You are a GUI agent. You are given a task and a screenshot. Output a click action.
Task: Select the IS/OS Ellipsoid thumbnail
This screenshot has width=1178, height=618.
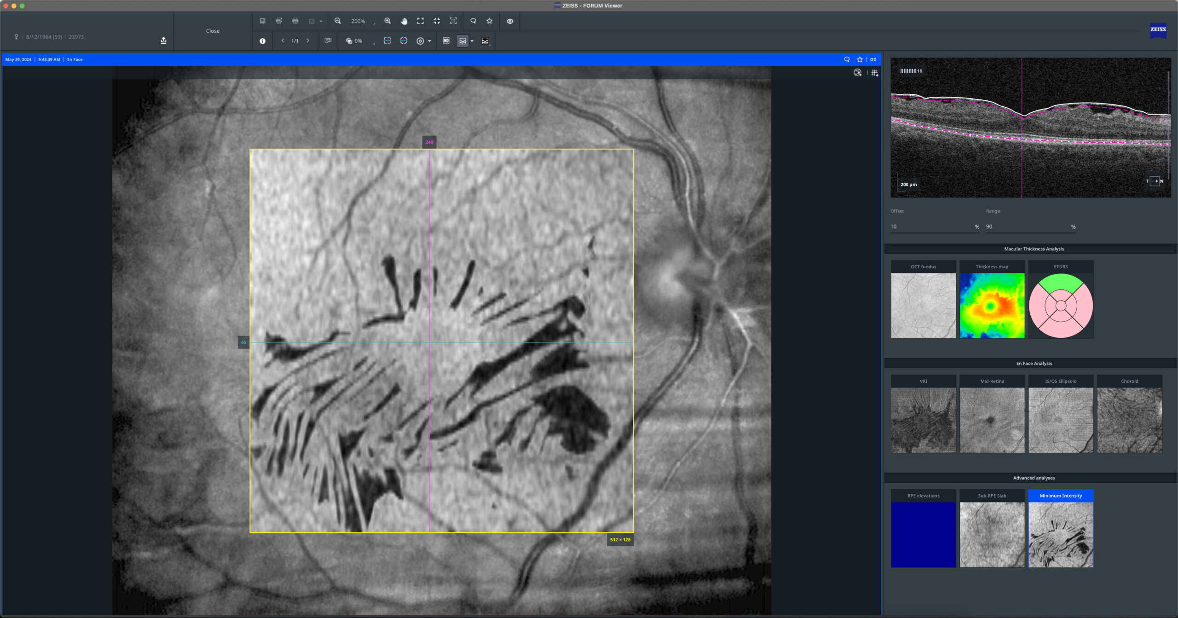tap(1061, 414)
